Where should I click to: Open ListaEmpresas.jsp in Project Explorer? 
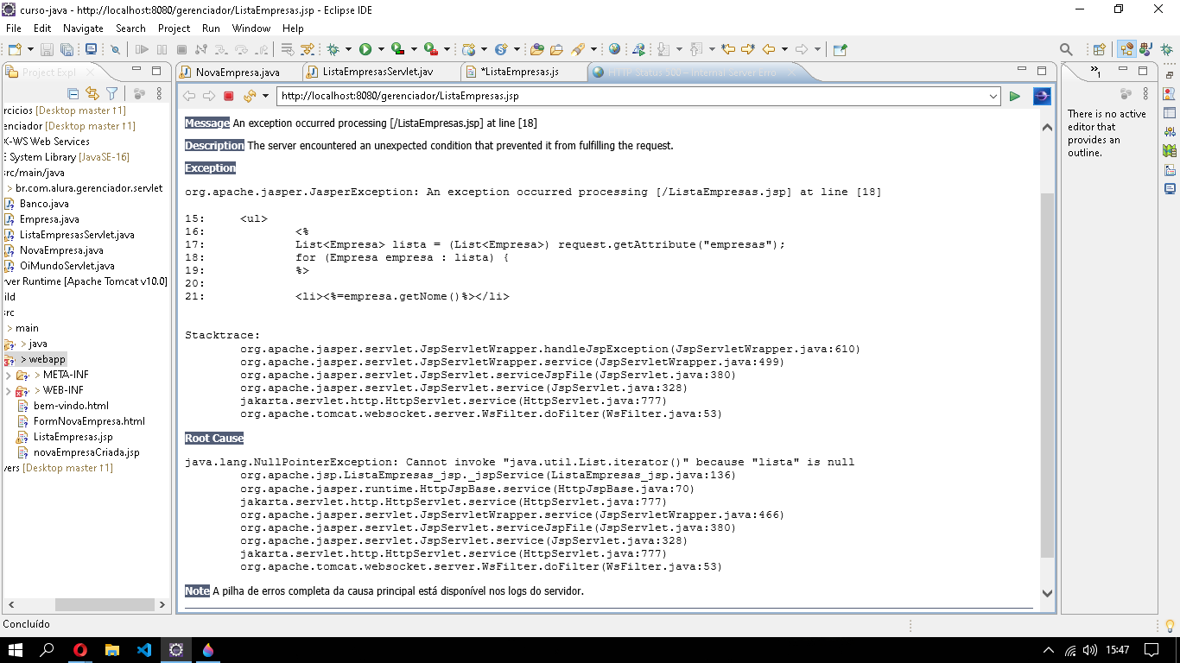pyautogui.click(x=73, y=437)
